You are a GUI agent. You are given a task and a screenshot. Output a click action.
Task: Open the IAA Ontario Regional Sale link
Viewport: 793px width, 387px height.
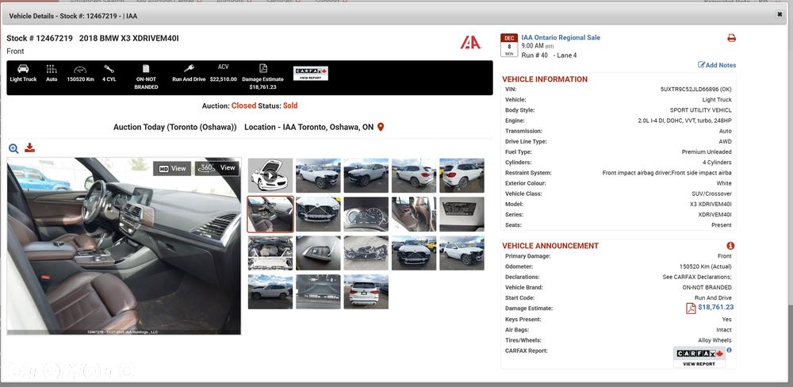[561, 37]
